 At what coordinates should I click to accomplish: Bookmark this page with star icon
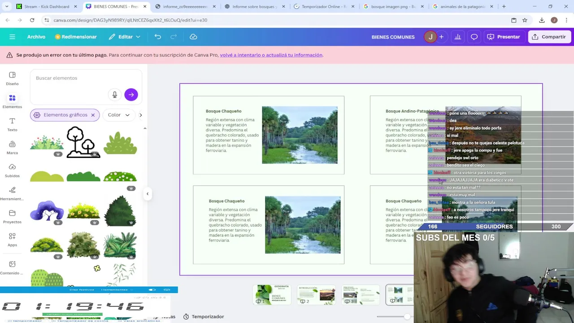click(x=525, y=20)
